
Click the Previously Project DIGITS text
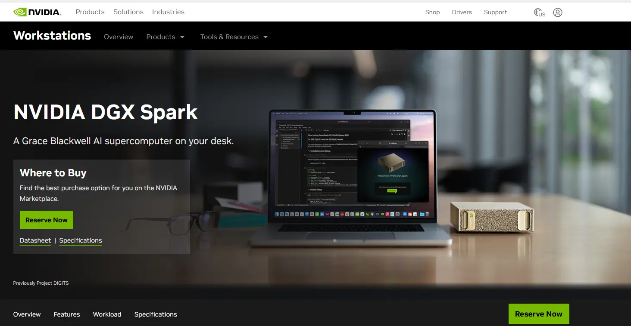tap(41, 283)
